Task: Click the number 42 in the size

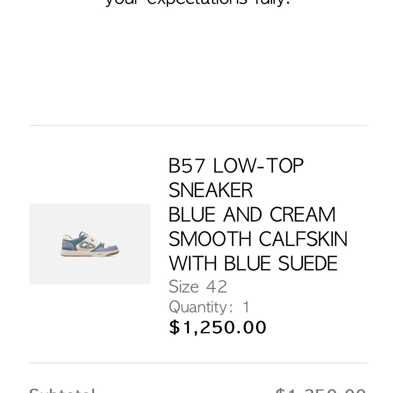Action: point(217,287)
